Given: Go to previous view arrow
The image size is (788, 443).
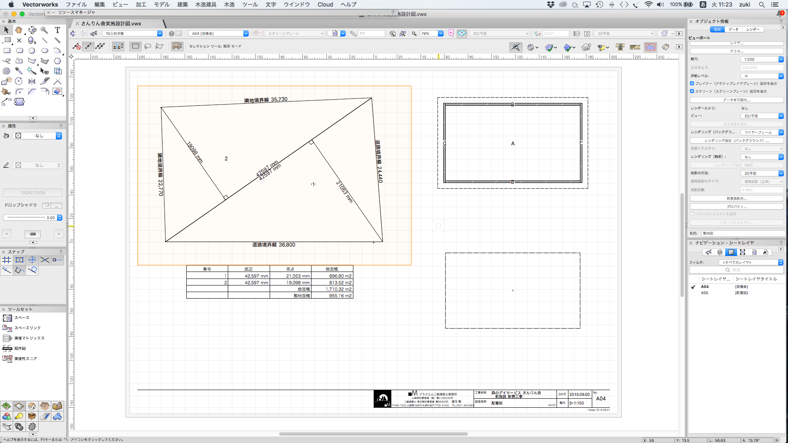Looking at the screenshot, I should coord(73,34).
